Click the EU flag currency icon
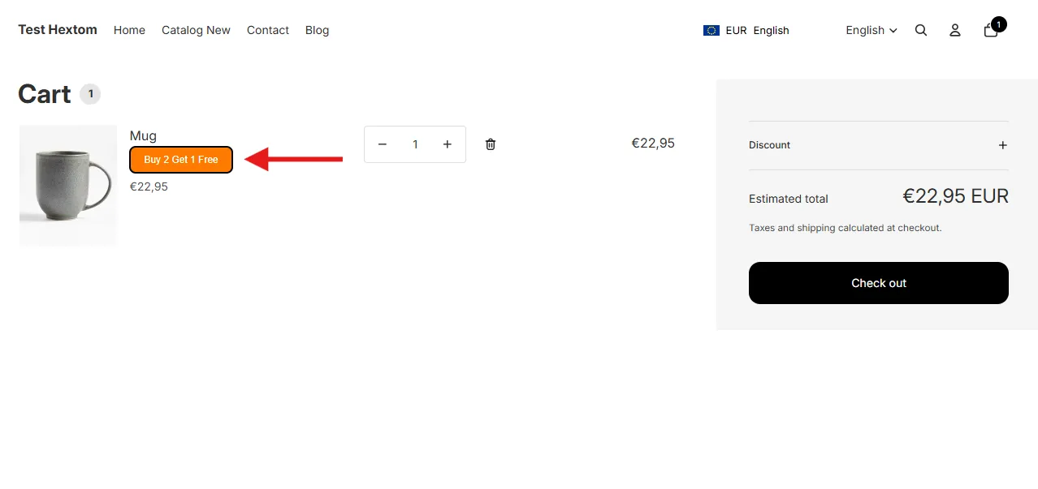Viewport: 1038px width, 489px height. coord(711,30)
